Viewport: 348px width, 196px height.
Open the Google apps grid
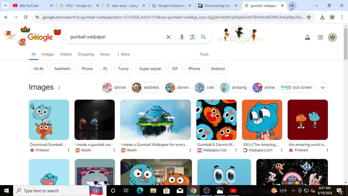pyautogui.click(x=320, y=38)
